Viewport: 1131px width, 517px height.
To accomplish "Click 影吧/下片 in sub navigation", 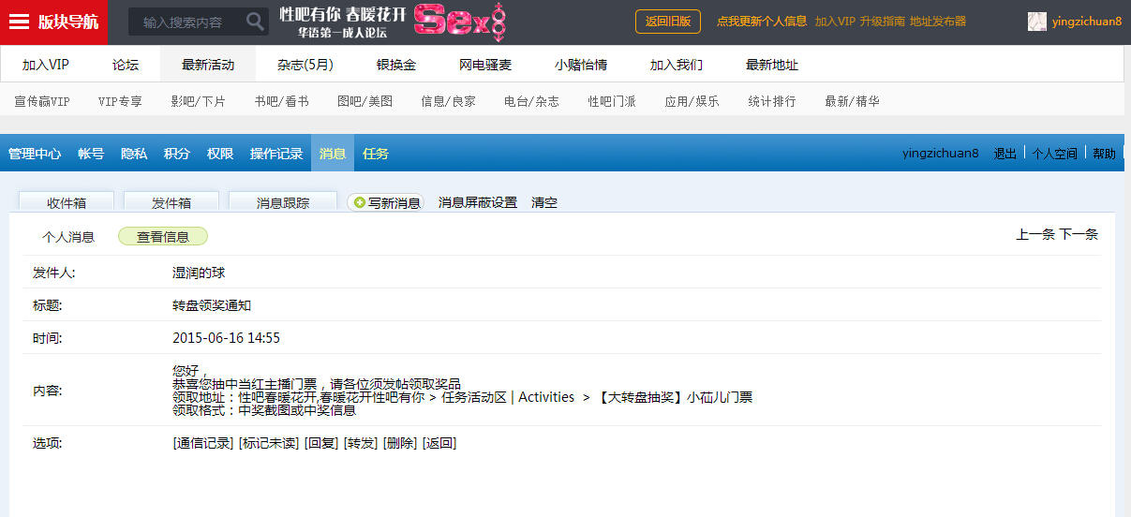I will pos(198,101).
